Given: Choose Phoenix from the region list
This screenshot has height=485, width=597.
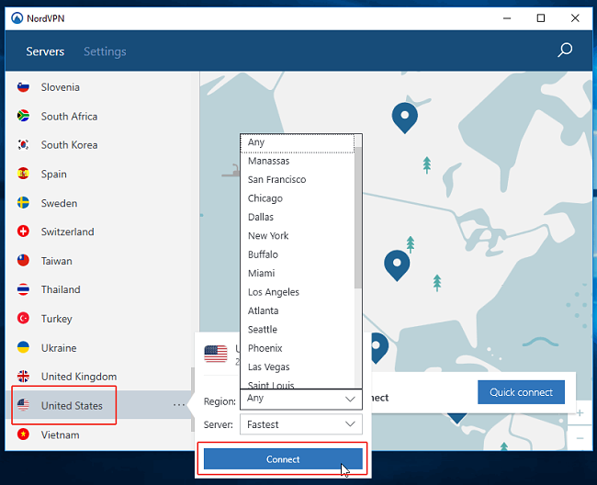Looking at the screenshot, I should [x=298, y=348].
